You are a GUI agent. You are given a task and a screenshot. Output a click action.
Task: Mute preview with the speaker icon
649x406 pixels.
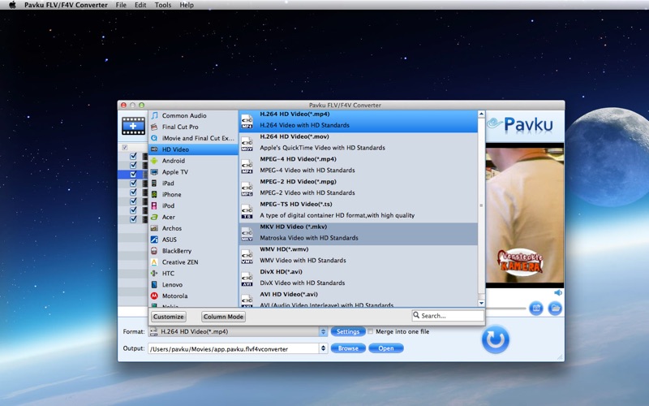[558, 293]
